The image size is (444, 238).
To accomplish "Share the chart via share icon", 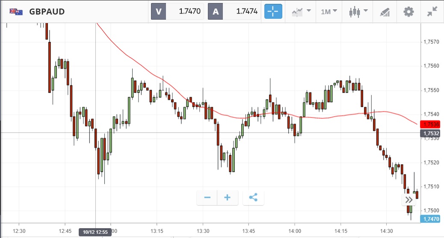I will pyautogui.click(x=253, y=197).
